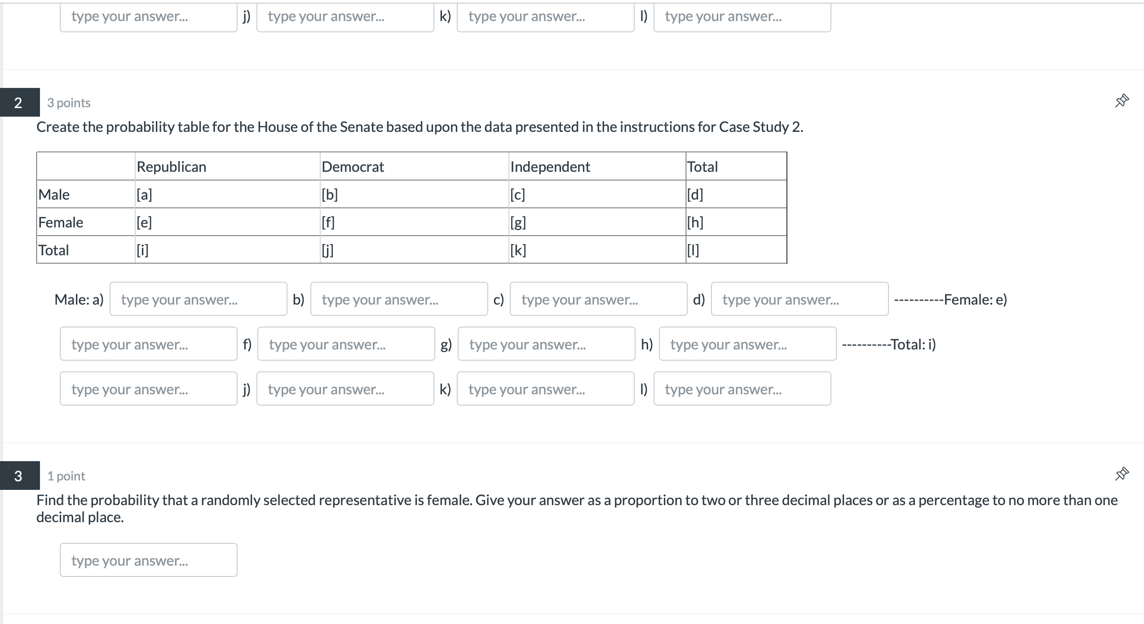The width and height of the screenshot is (1144, 624).
Task: Click Male Total probability input [d]
Action: point(801,299)
